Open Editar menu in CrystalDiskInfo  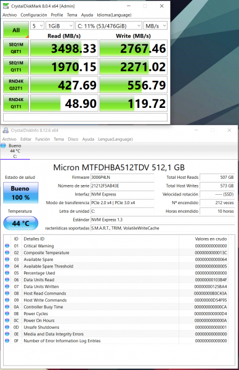pyautogui.click(x=26, y=139)
